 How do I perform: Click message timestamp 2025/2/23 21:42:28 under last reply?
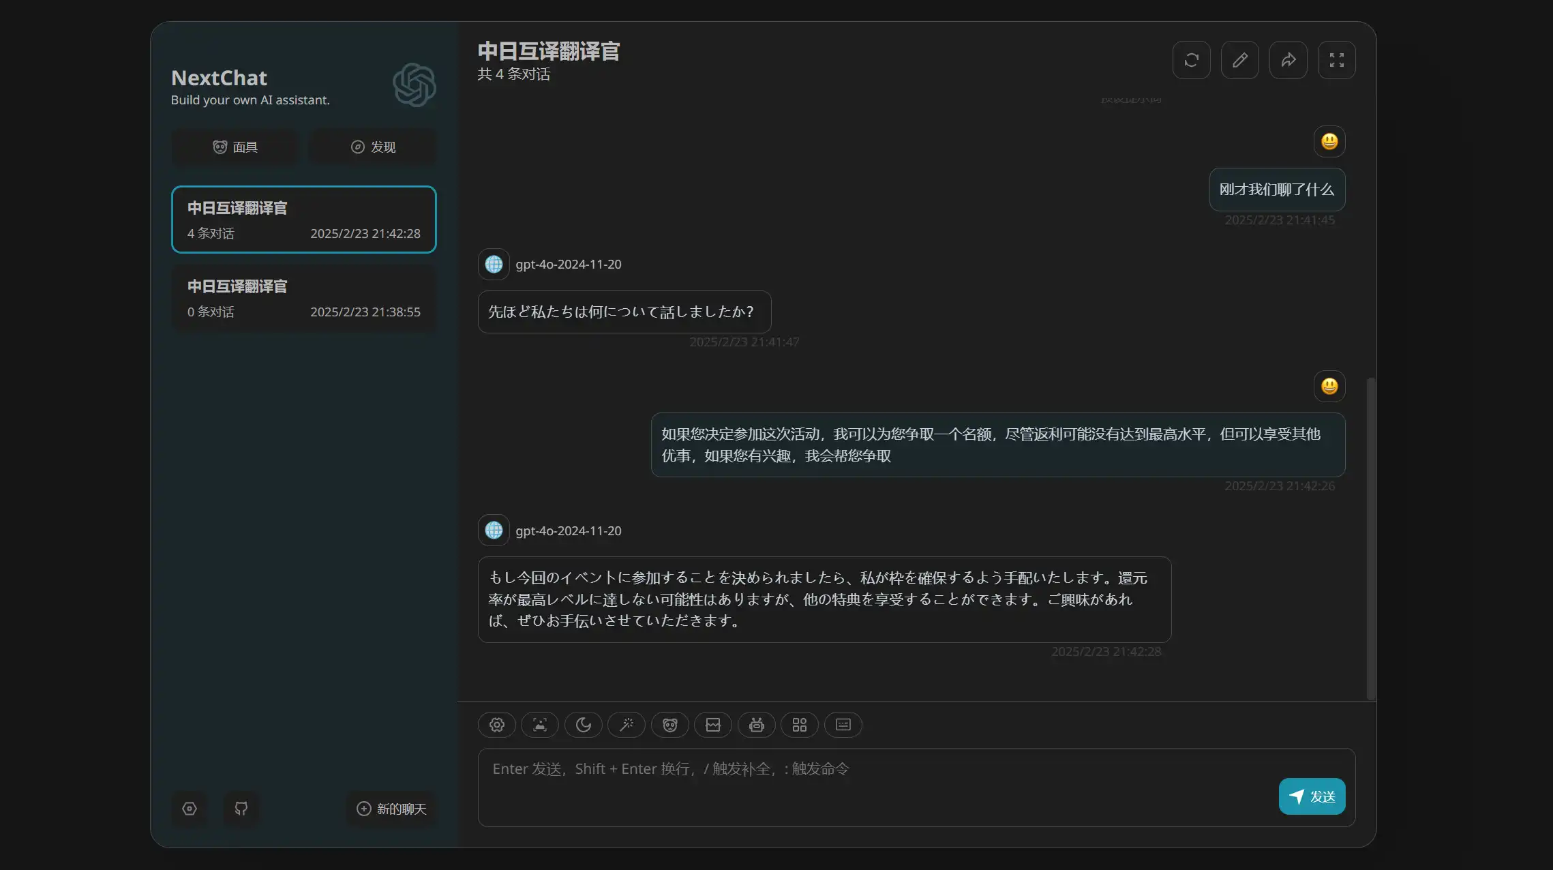pyautogui.click(x=1106, y=651)
